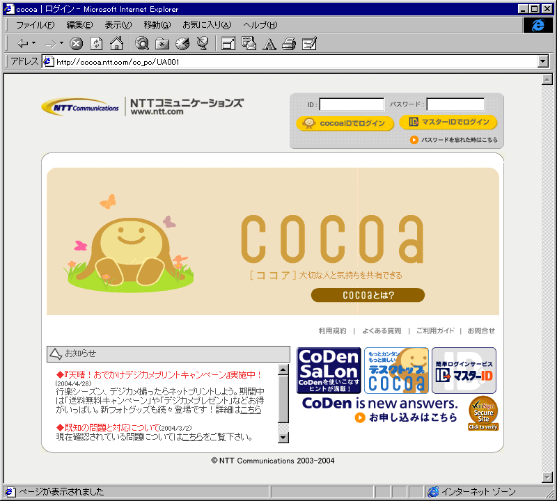Open the よくある質問 link
The height and width of the screenshot is (501, 557).
coord(382,331)
